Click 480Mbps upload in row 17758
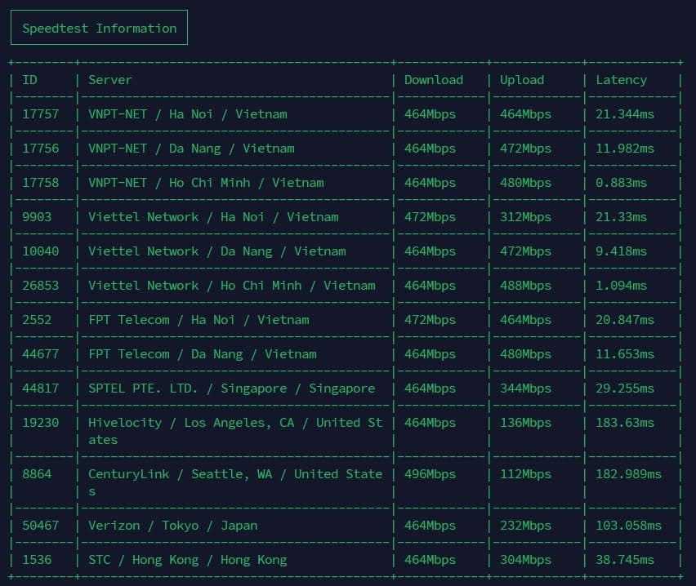Image resolution: width=696 pixels, height=586 pixels. pyautogui.click(x=525, y=183)
